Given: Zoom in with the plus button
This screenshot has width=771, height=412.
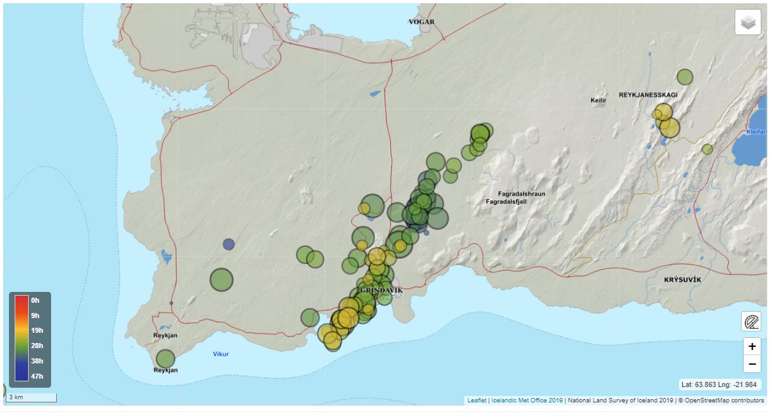Looking at the screenshot, I should [x=752, y=346].
